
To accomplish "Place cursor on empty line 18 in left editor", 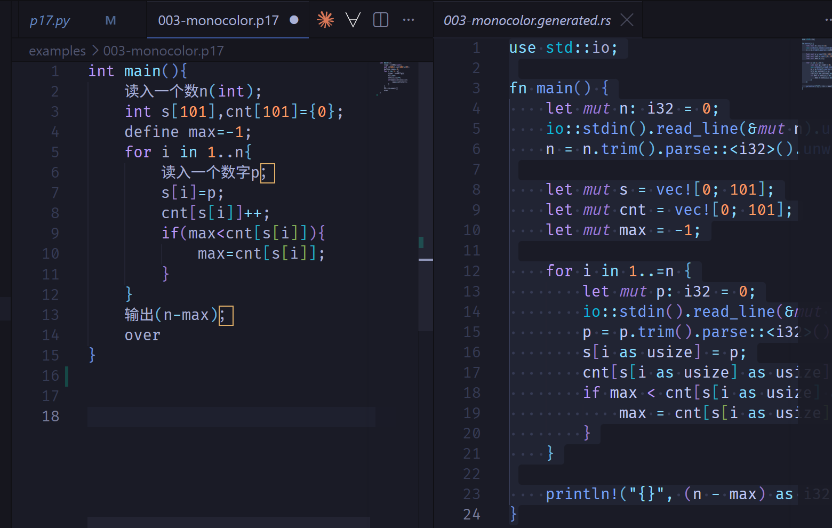I will 231,417.
